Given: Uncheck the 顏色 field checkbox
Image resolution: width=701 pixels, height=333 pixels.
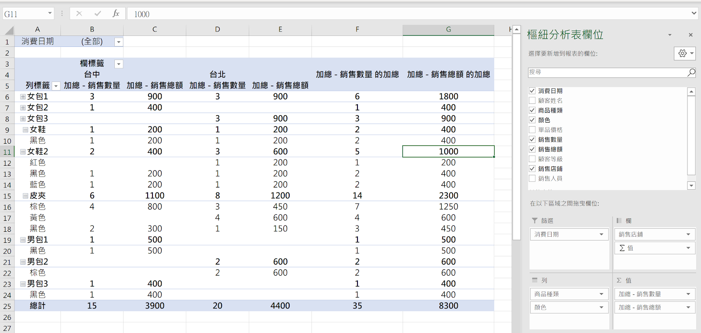Looking at the screenshot, I should pos(532,120).
